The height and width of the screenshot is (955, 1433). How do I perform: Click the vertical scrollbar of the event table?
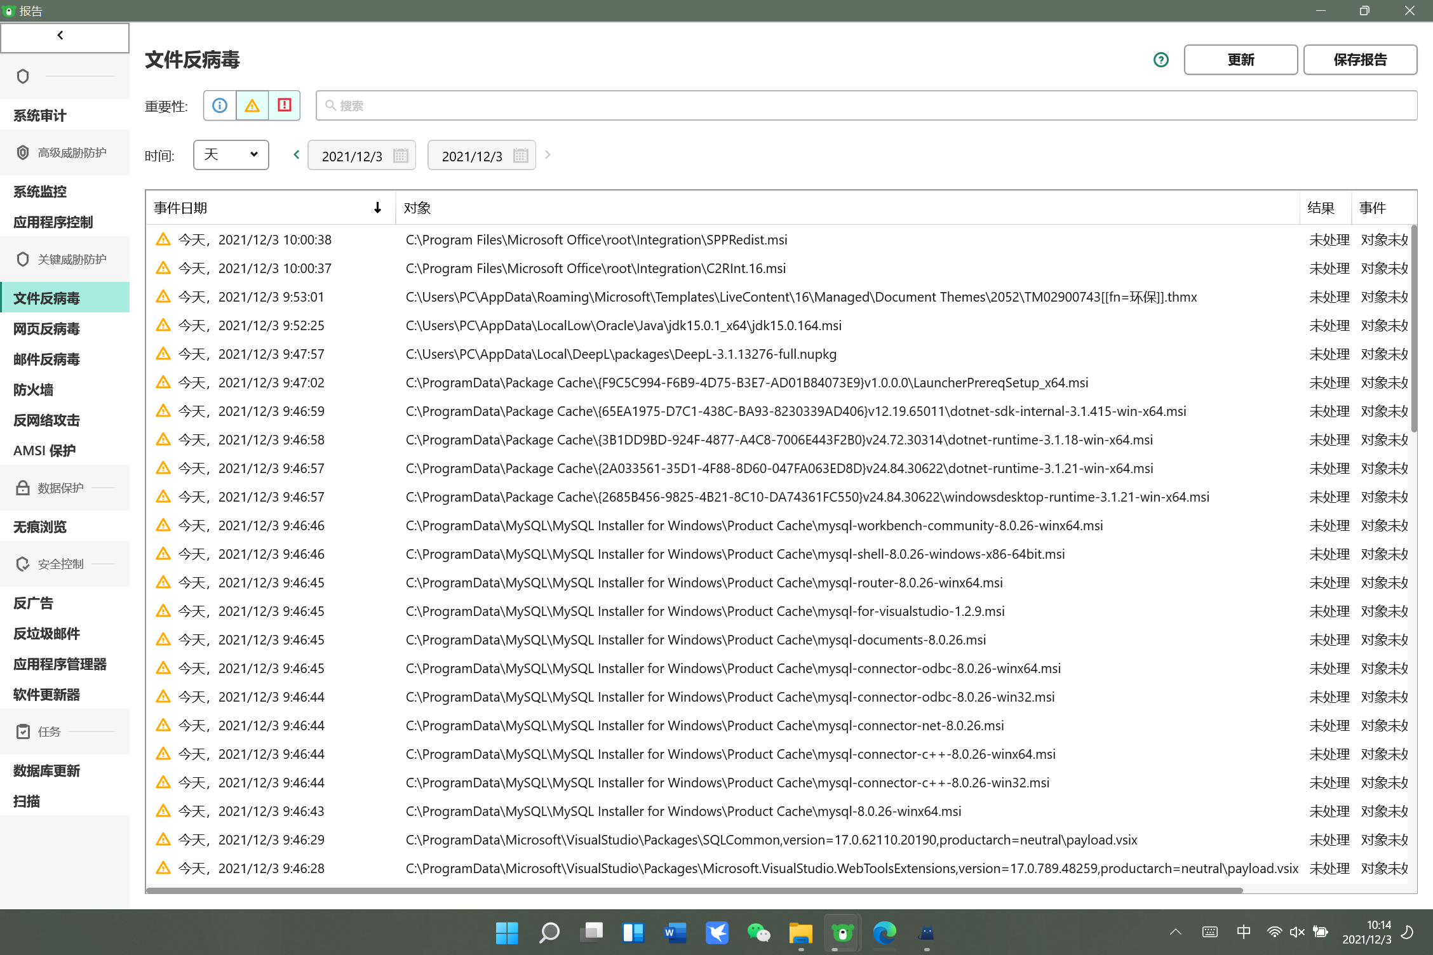pyautogui.click(x=1413, y=328)
